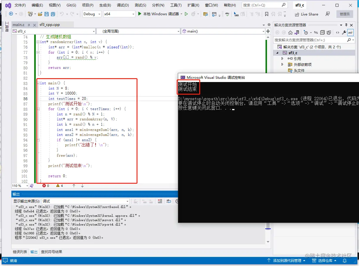Image resolution: width=359 pixels, height=266 pixels.
Task: Start Without Debugging via hollow green arrow
Action: 186,14
